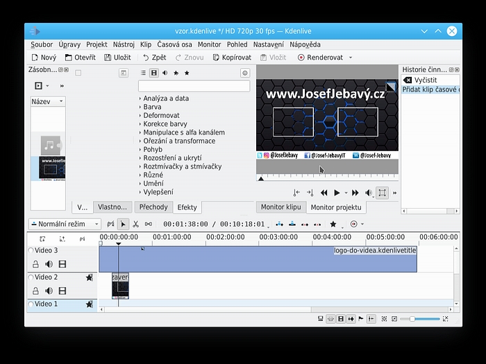Open favorite effects star in timeline toolbar
This screenshot has height=364, width=486.
(333, 225)
